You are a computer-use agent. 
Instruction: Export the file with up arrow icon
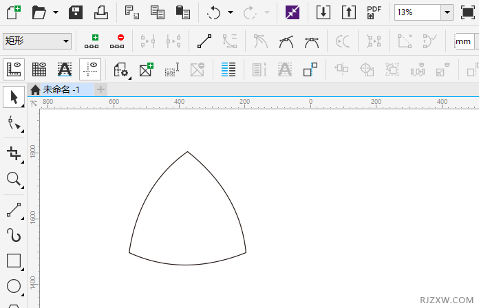point(348,12)
